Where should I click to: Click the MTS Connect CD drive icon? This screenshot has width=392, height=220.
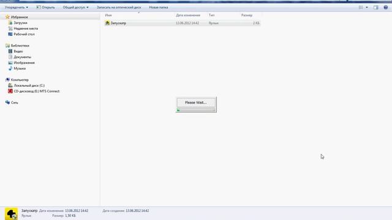click(10, 91)
